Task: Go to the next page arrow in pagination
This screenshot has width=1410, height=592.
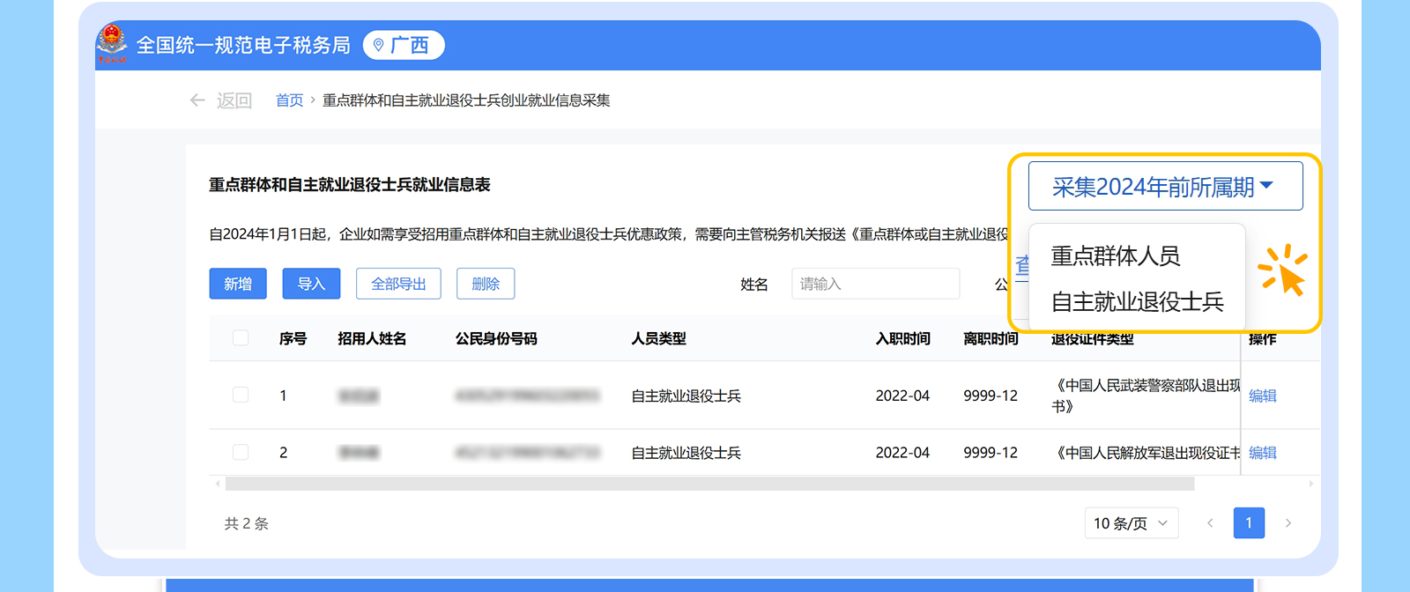Action: point(1288,523)
